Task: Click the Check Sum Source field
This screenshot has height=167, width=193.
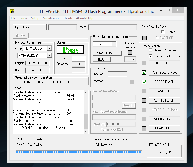Action: (118, 74)
